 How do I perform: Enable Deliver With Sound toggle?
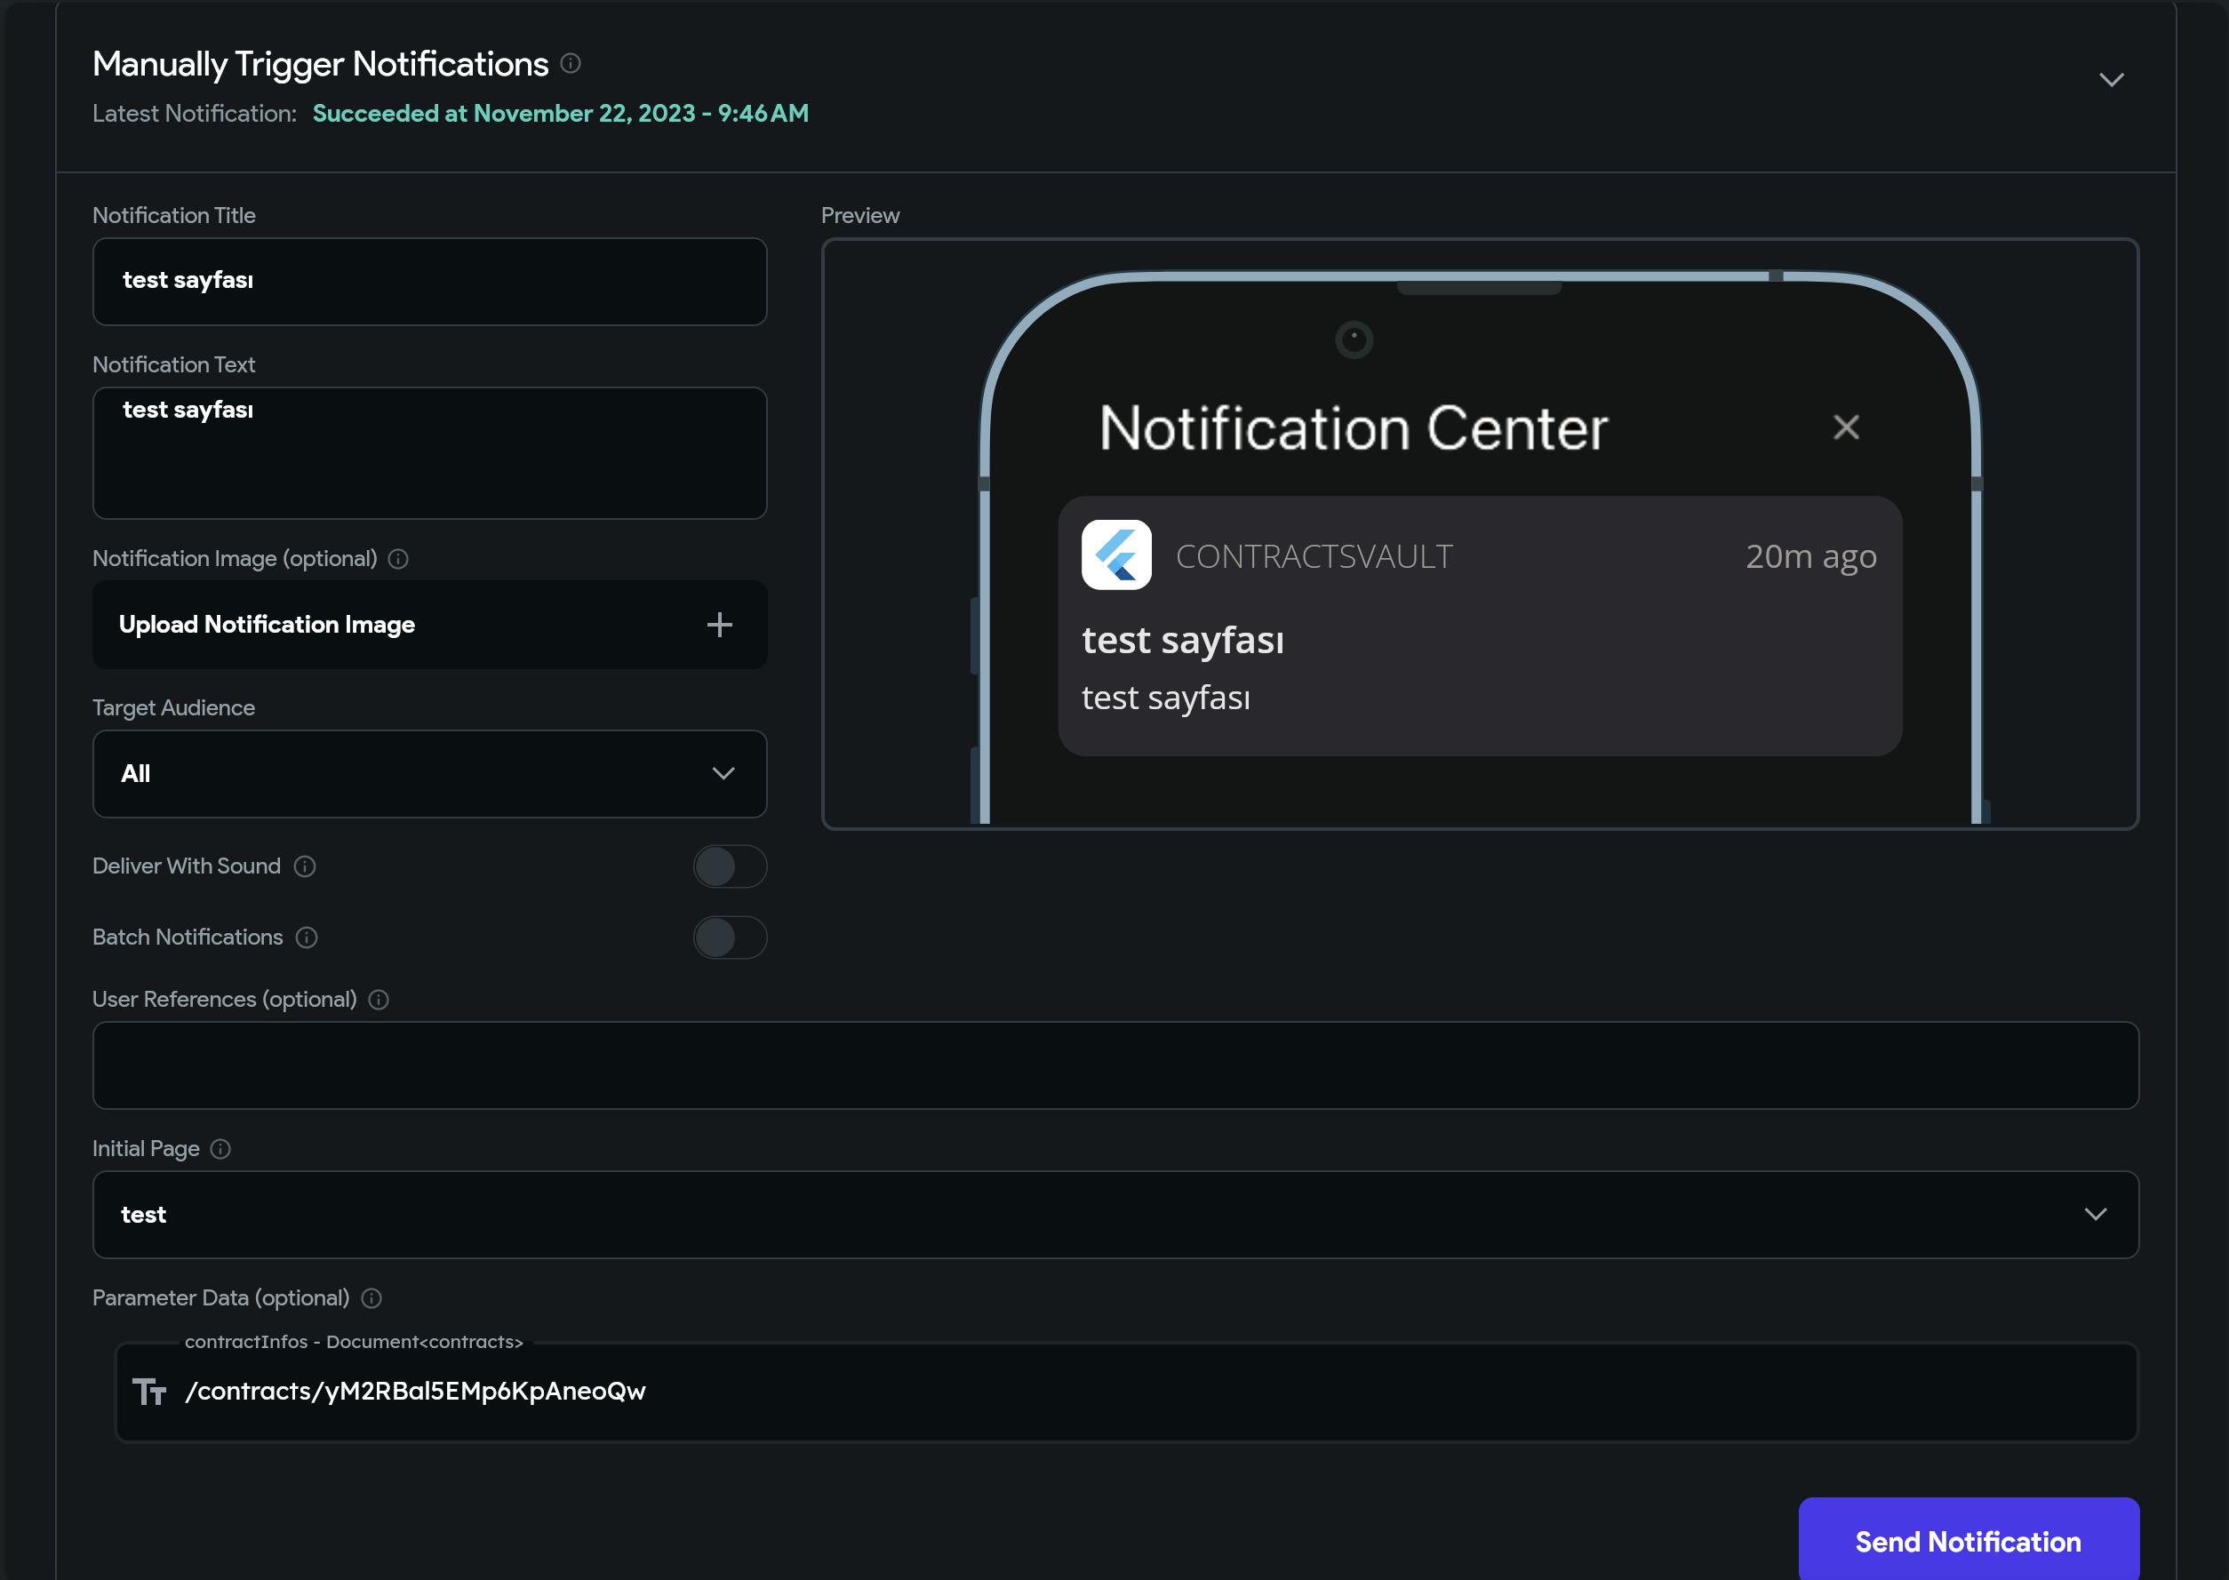coord(730,866)
